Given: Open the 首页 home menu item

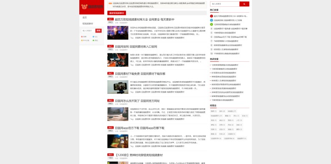Looking at the screenshot, I should (x=84, y=17).
